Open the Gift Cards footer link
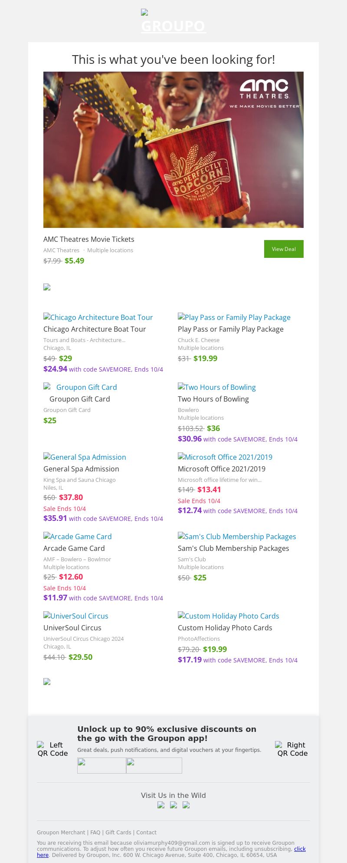 118,832
